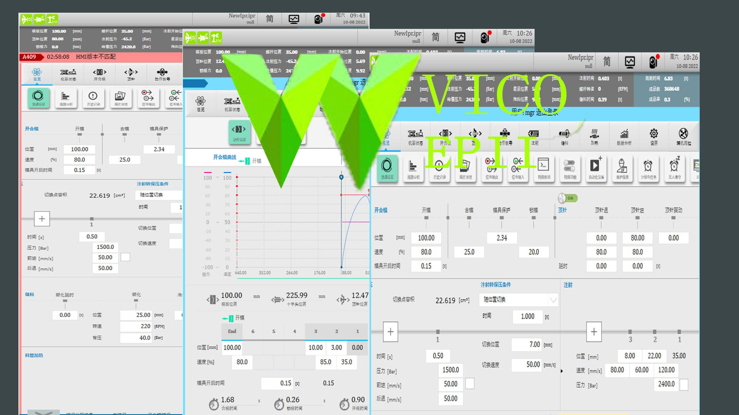Click 信号输出 icon in the front window
This screenshot has height=415, width=739.
coord(492,168)
